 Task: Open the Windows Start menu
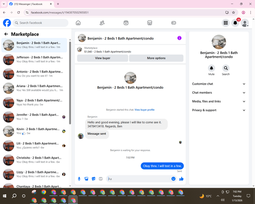point(5,196)
